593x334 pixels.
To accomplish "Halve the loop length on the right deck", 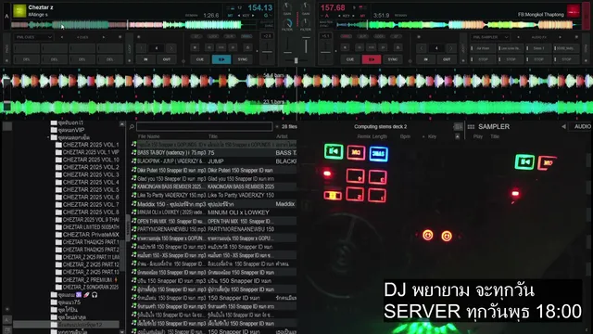I will [x=422, y=48].
